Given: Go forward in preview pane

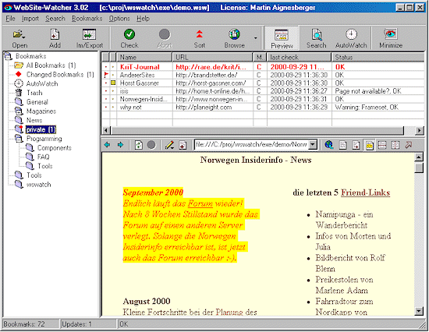Looking at the screenshot, I should click(x=120, y=145).
